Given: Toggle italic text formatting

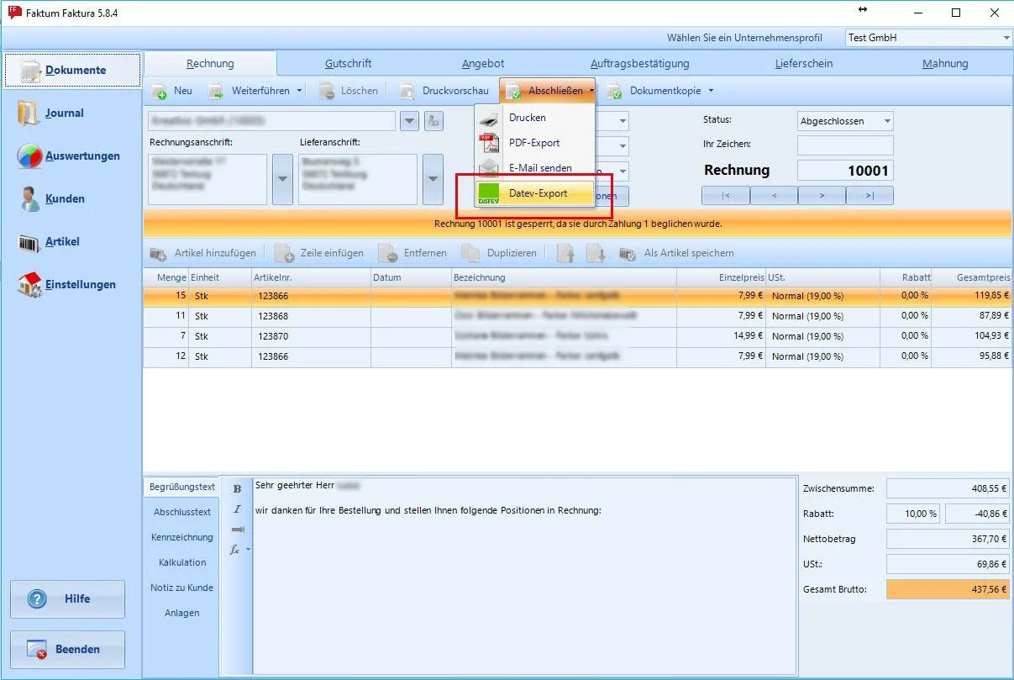Looking at the screenshot, I should click(x=237, y=509).
